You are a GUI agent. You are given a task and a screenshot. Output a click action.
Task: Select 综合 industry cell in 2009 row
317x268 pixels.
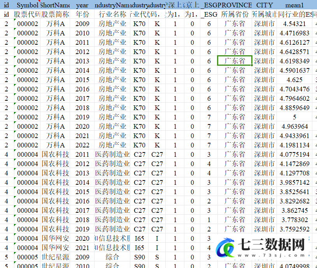pos(112,257)
